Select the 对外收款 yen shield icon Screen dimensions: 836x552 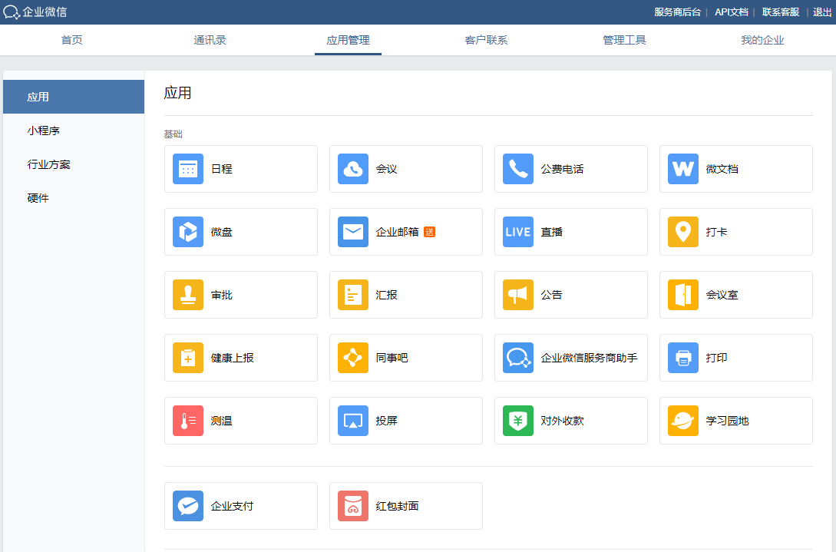[518, 421]
